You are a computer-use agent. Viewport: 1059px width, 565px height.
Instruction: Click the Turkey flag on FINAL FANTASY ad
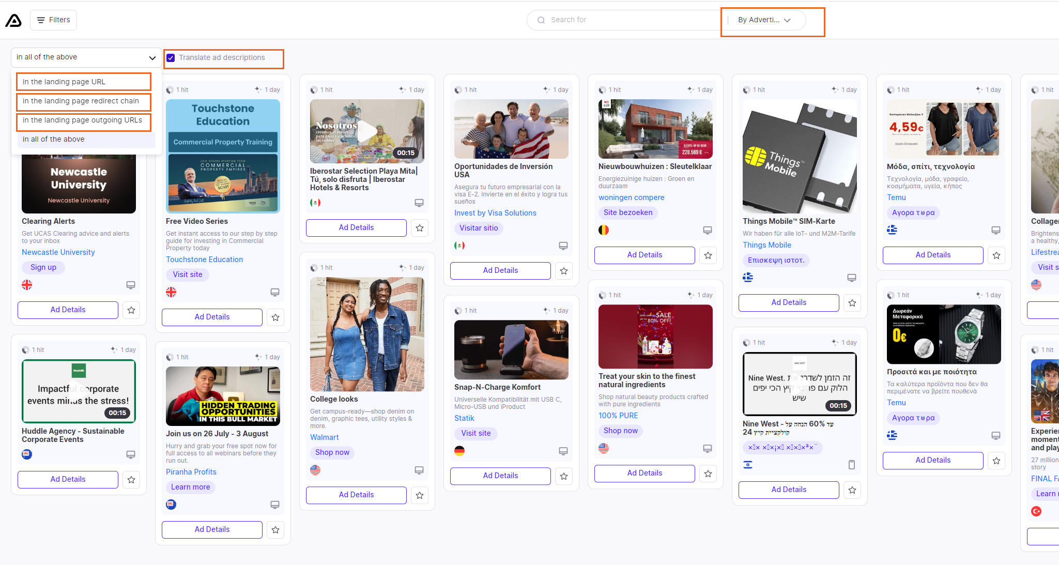click(x=1036, y=511)
